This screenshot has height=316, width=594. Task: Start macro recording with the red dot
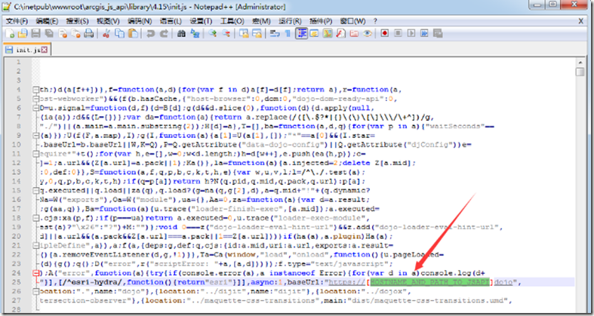pyautogui.click(x=385, y=33)
